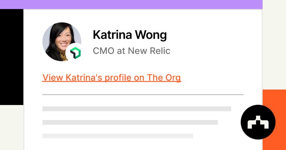Click the purple banner at the top

131,4
